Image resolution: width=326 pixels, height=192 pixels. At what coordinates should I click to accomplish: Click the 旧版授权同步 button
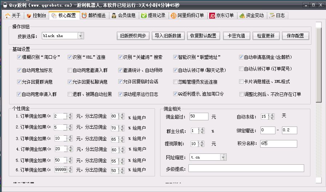point(133,36)
